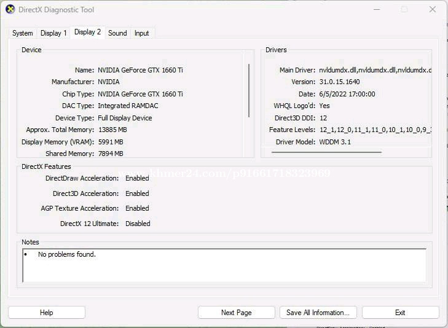Click the Device panel vertical scrollbar
Viewport: 448px width, 328px height.
tap(249, 90)
